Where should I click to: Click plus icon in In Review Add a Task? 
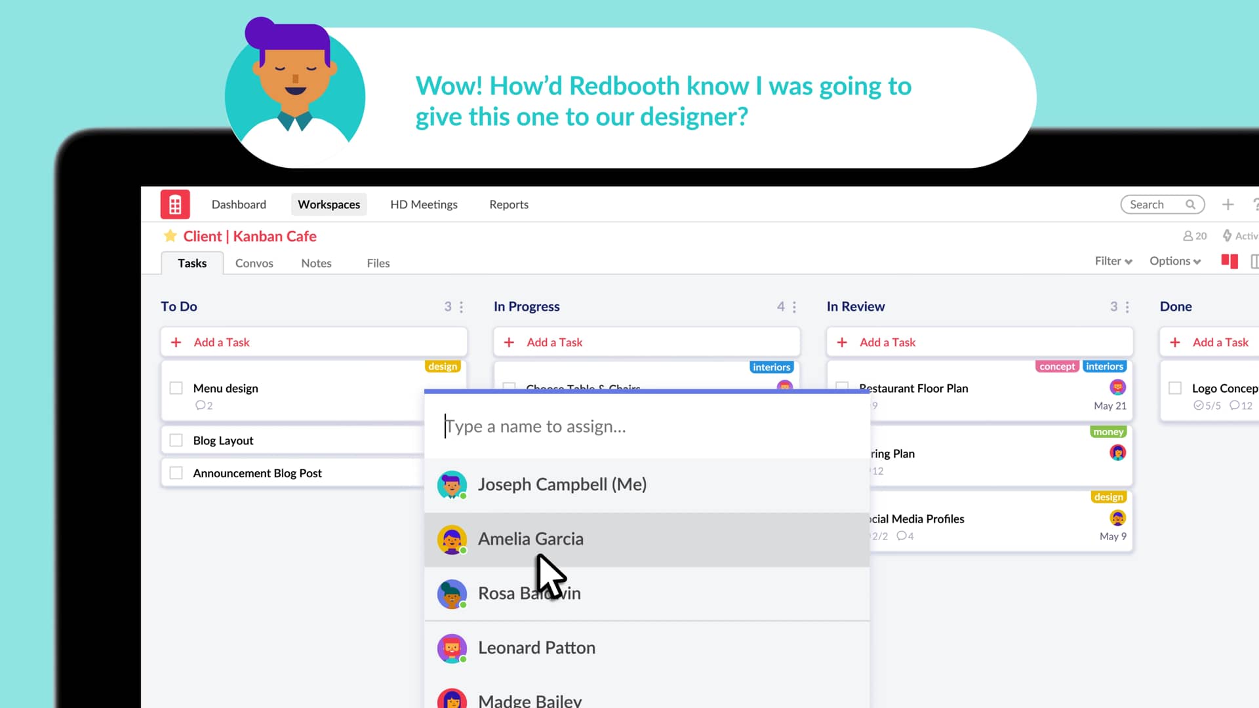coord(842,342)
